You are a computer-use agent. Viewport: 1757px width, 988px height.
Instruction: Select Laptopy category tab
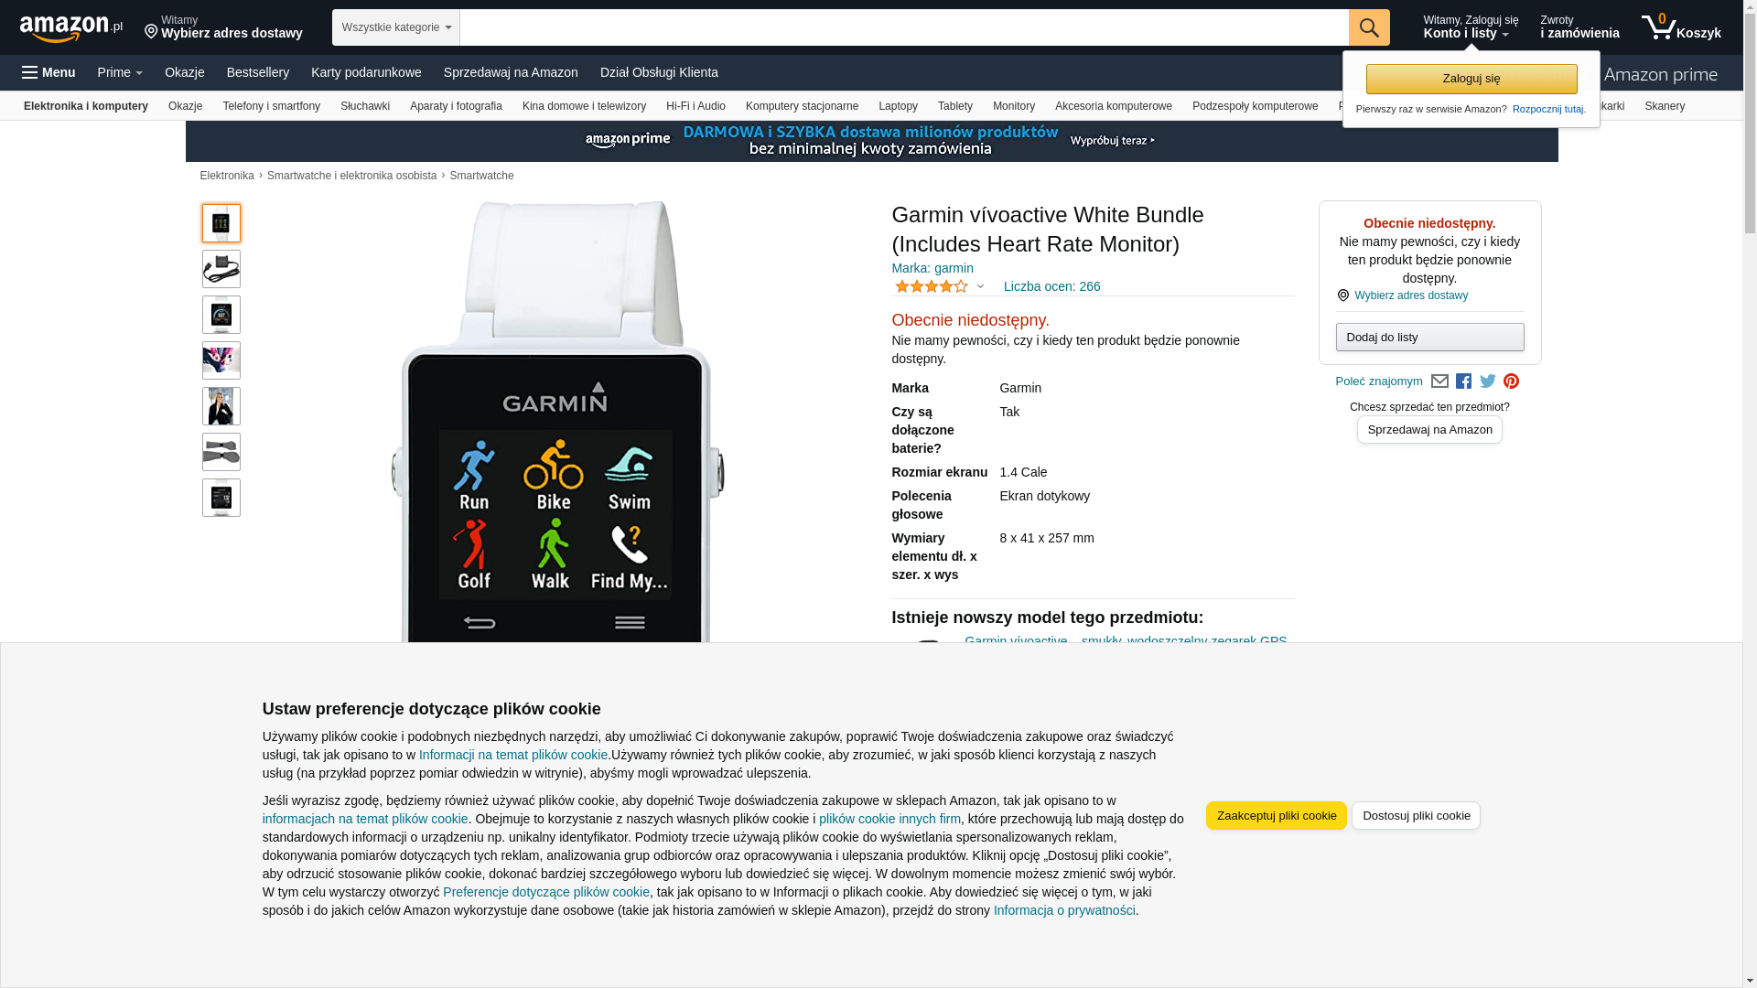pos(898,106)
